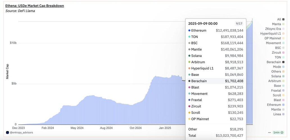The height and width of the screenshot is (140, 290).
Task: Toggle Zircuit legend entry on right side
Action: tap(278, 53)
